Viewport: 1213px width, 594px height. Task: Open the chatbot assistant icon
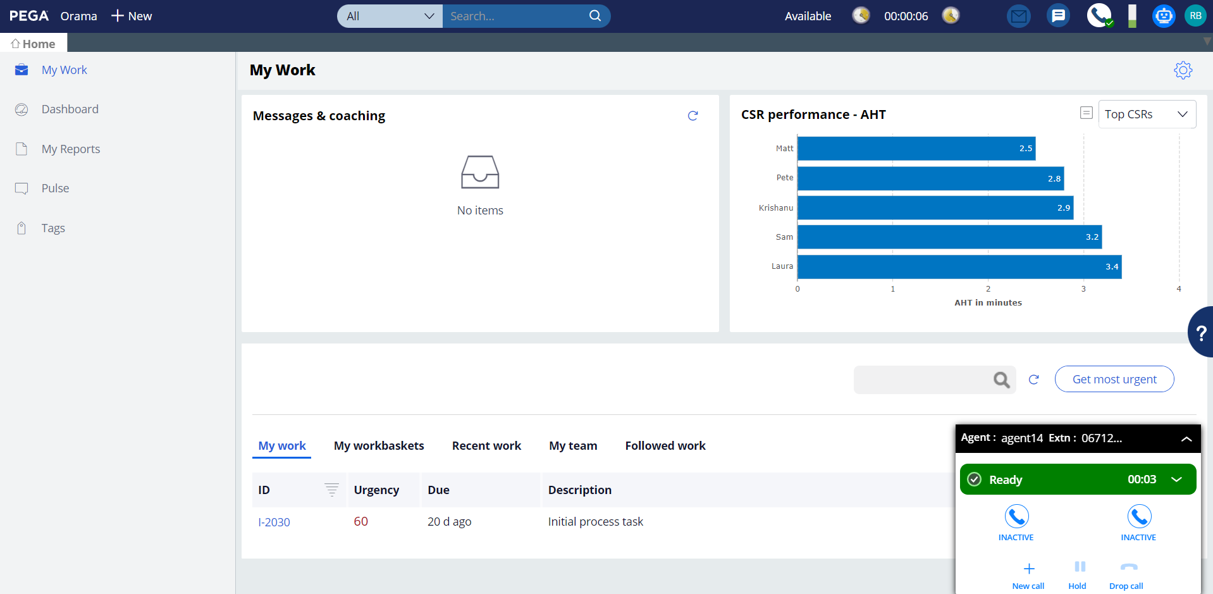(x=1163, y=16)
